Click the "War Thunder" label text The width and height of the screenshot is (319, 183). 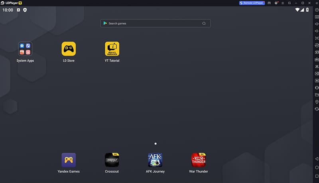point(199,171)
